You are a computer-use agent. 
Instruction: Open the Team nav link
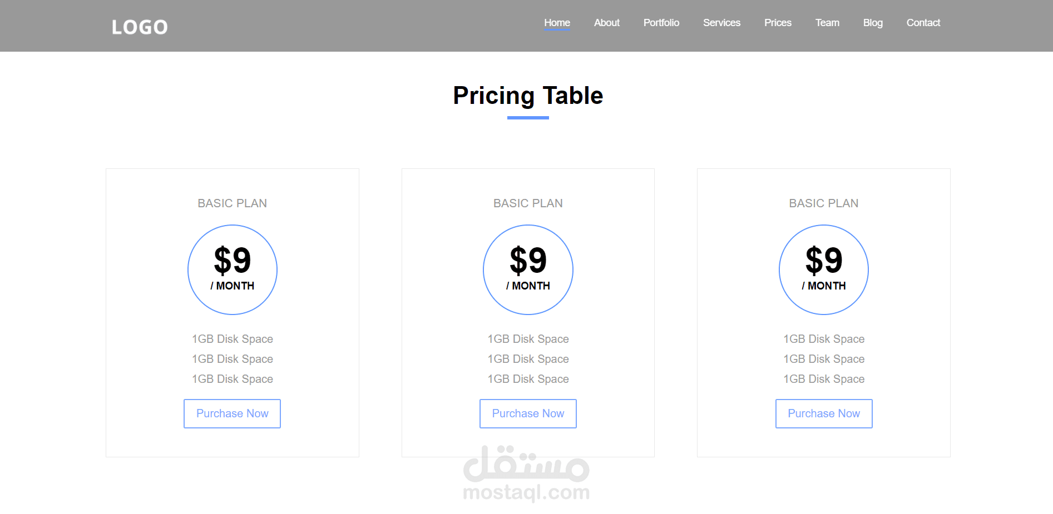tap(827, 23)
